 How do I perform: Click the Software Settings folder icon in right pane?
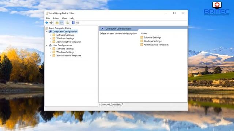coord(141,37)
